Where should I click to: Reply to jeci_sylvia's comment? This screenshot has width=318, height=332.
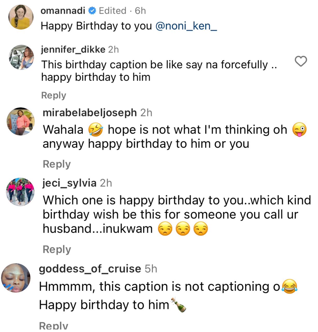pos(57,249)
